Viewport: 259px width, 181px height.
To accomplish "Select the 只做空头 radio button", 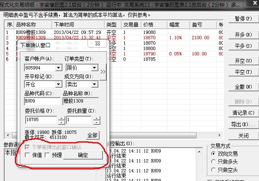I will point(214,170).
